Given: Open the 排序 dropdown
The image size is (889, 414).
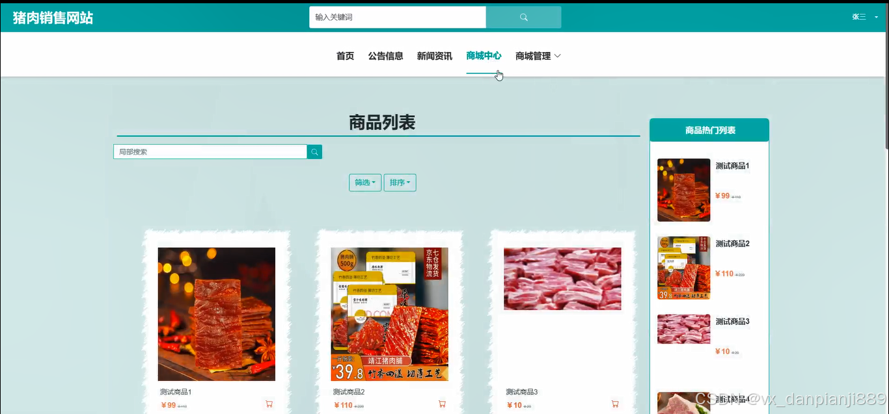Looking at the screenshot, I should point(400,183).
